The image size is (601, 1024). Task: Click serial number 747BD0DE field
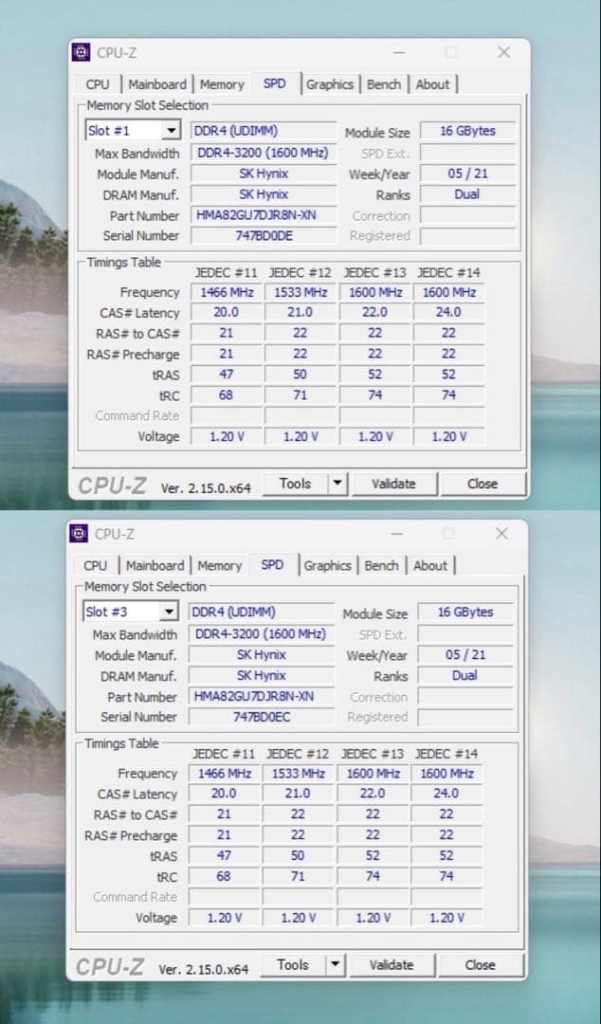tap(264, 236)
